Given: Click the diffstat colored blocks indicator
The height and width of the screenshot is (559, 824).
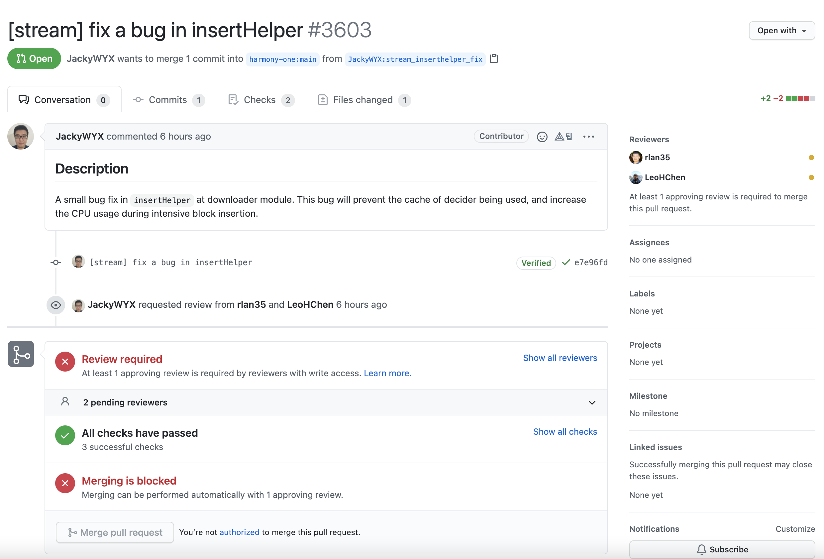Looking at the screenshot, I should pyautogui.click(x=800, y=99).
